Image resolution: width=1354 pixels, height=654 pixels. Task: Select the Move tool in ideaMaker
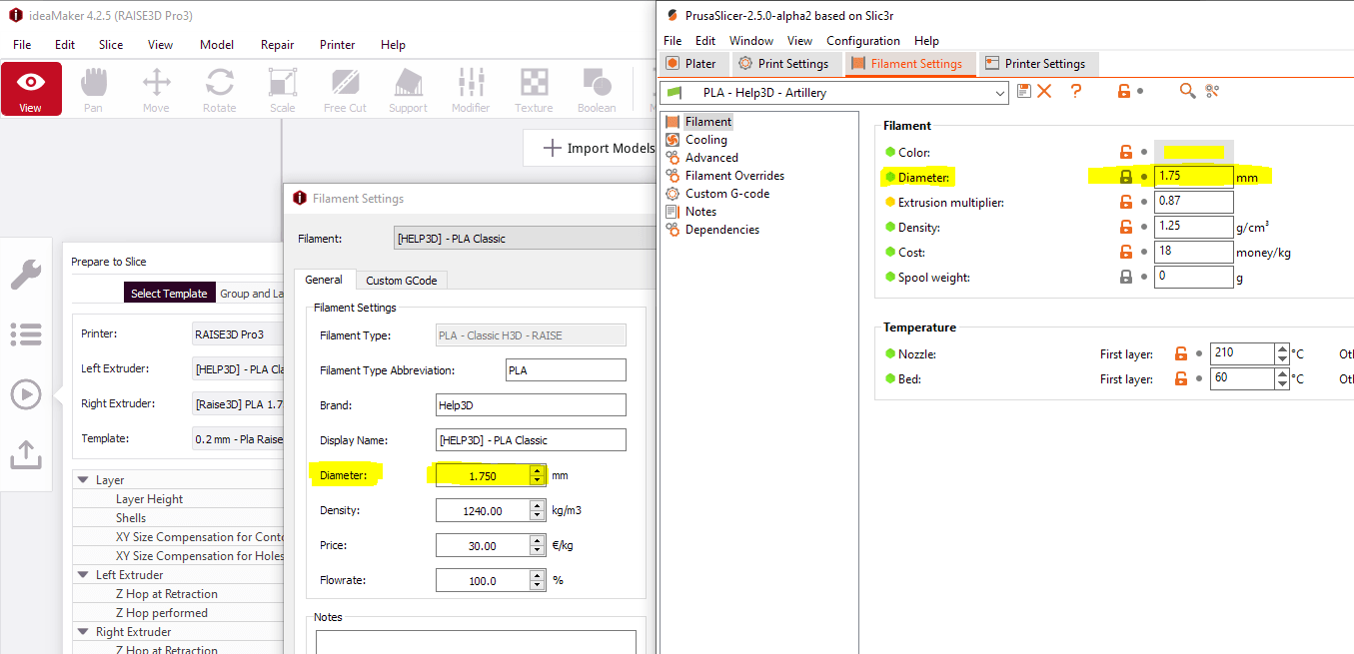pos(156,89)
